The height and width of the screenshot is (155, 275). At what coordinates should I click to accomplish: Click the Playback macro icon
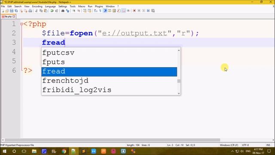144,11
